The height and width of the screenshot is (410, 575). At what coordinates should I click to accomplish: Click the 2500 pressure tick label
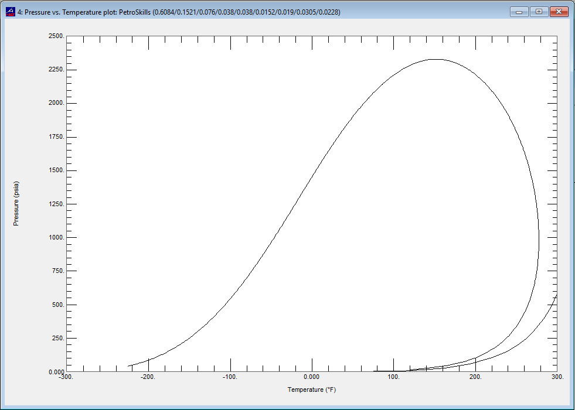[x=56, y=36]
